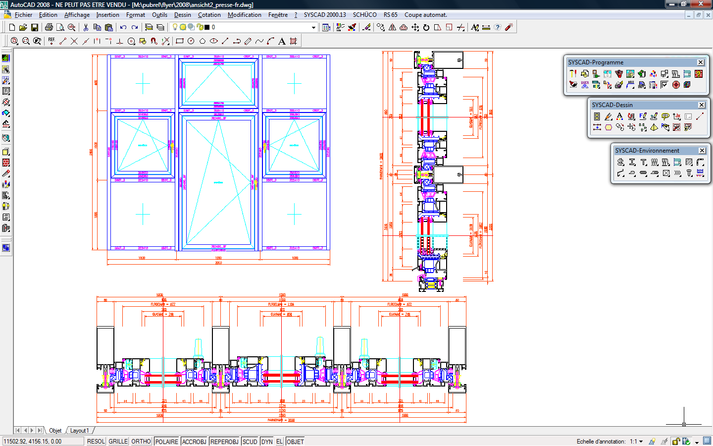Select the Rubik's cube icon in SYSCAD-Programme

click(687, 85)
